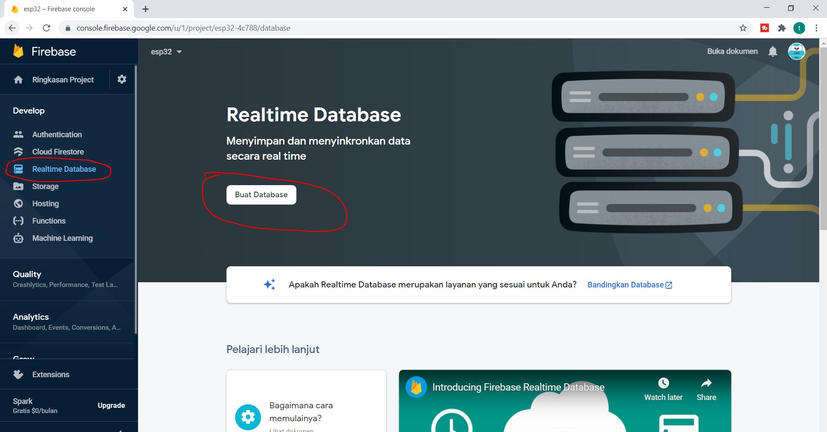Click the Hosting globe icon

pyautogui.click(x=18, y=203)
